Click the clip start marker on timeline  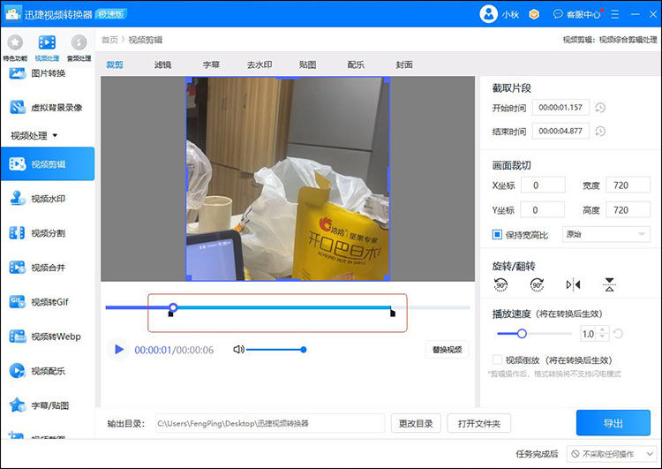coord(170,314)
